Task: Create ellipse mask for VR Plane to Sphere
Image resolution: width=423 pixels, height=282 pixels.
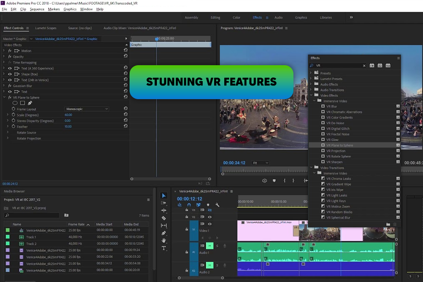Action: click(x=15, y=103)
